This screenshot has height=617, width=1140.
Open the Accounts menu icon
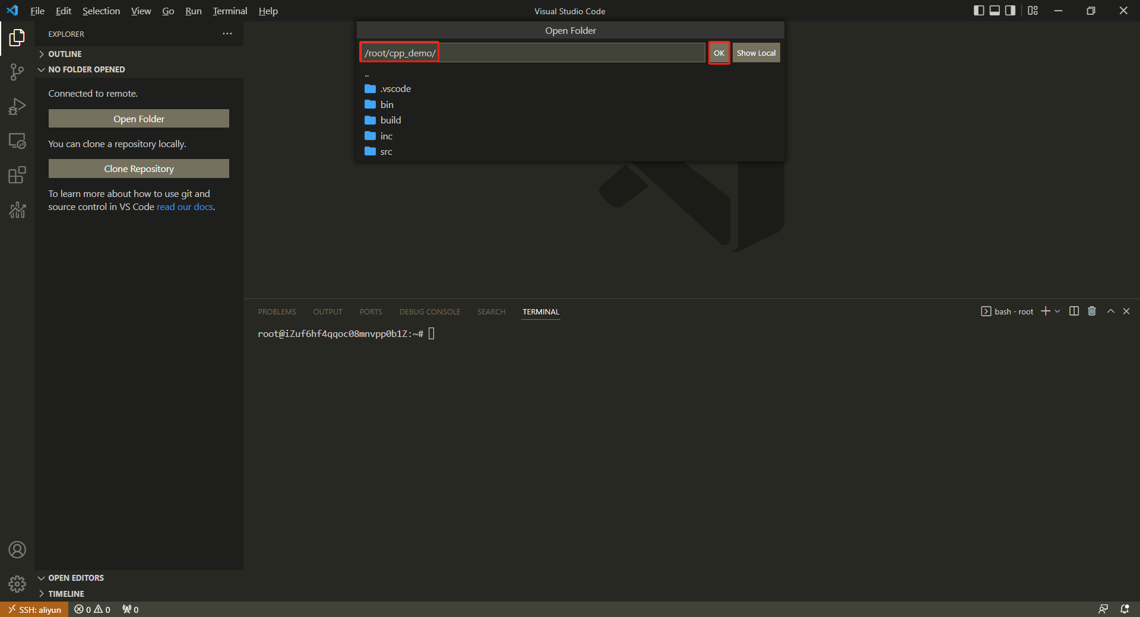(17, 550)
